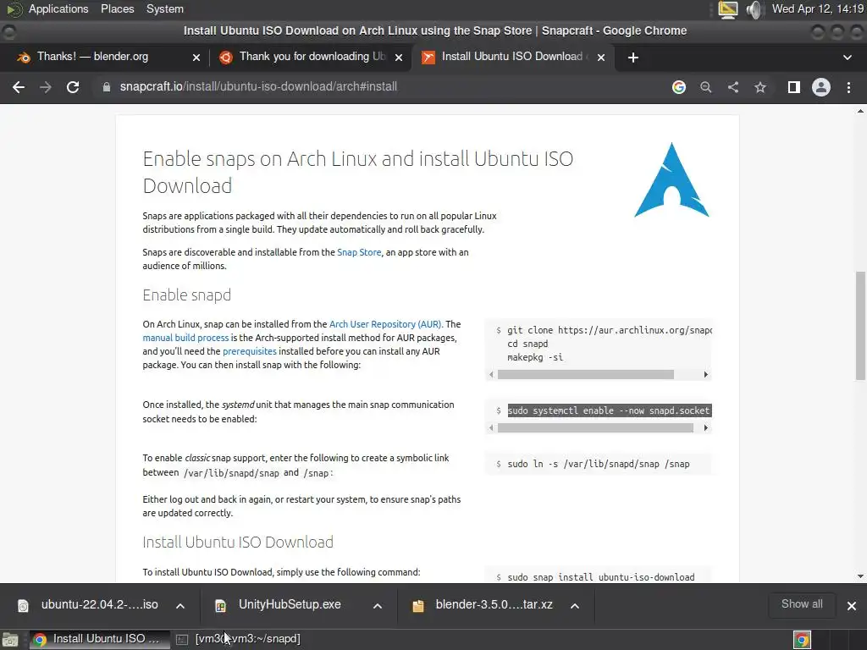Open the Applications menu

[x=58, y=8]
